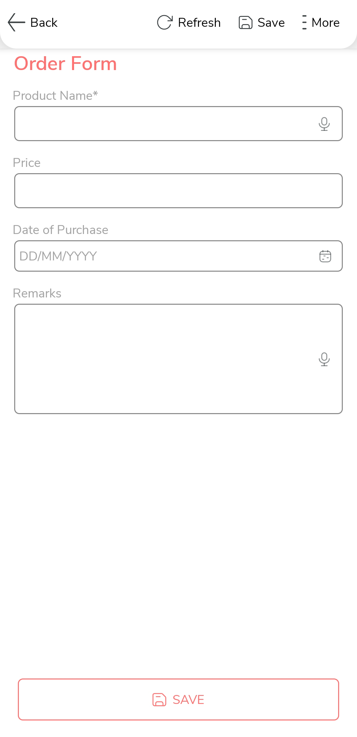Viewport: 357px width, 737px height.
Task: Click the circular Refresh arrow icon
Action: 165,22
